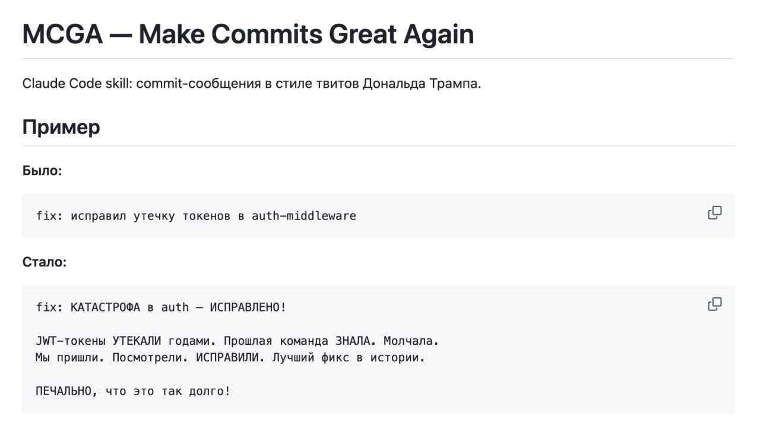Image resolution: width=760 pixels, height=432 pixels.
Task: Click the 'Мы пришли. Посмотрели. ИСПРАВИЛИ.' line
Action: [x=230, y=358]
